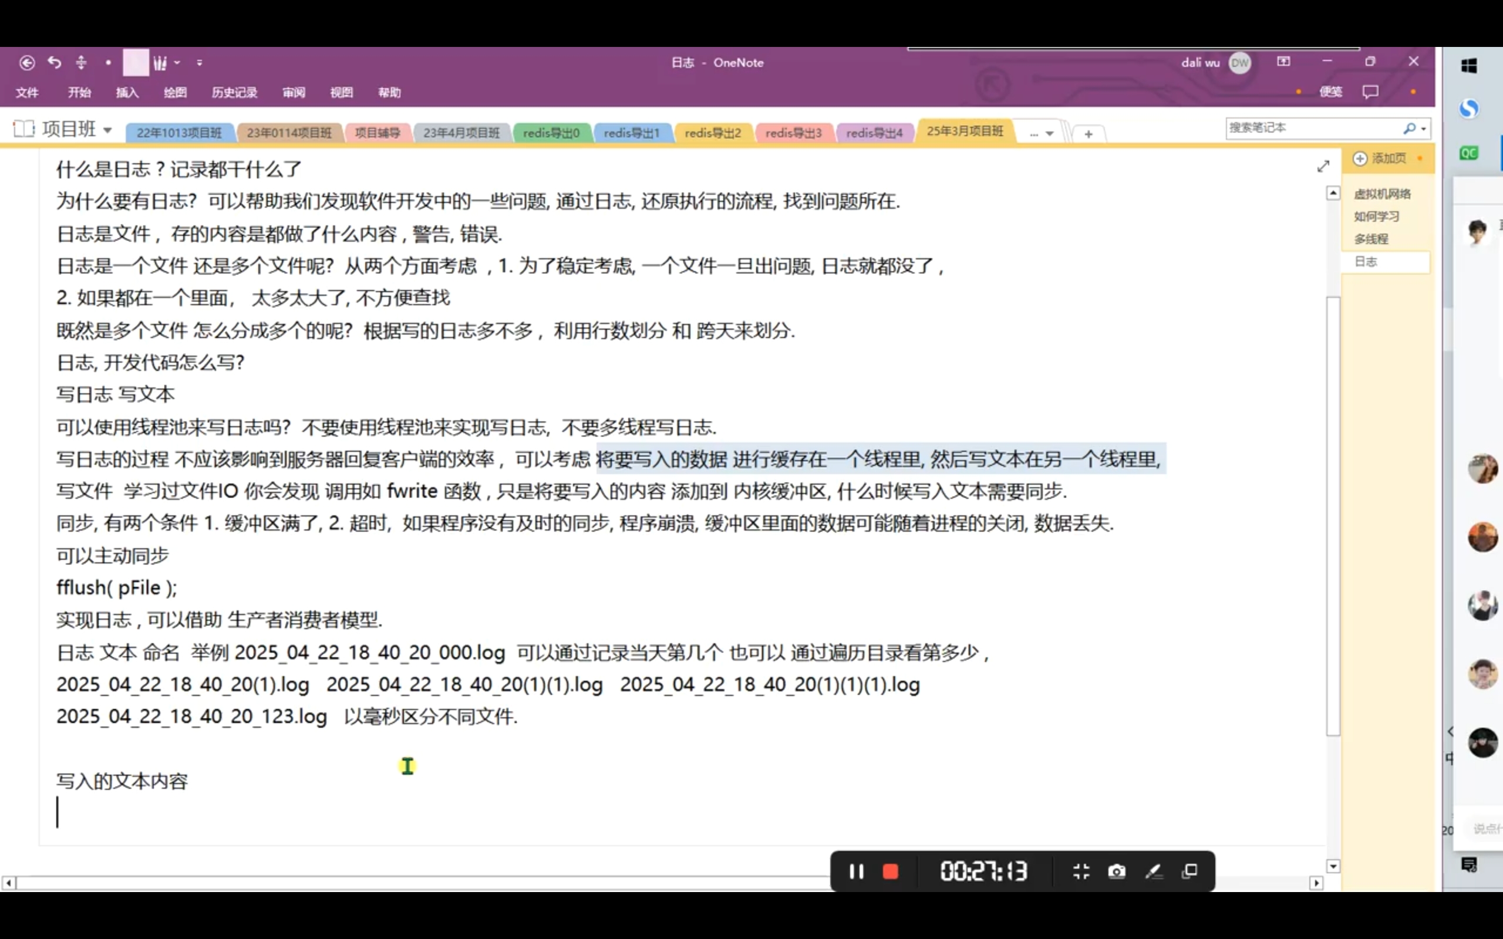Open the comments speech-bubble icon
1503x939 pixels.
[1370, 92]
